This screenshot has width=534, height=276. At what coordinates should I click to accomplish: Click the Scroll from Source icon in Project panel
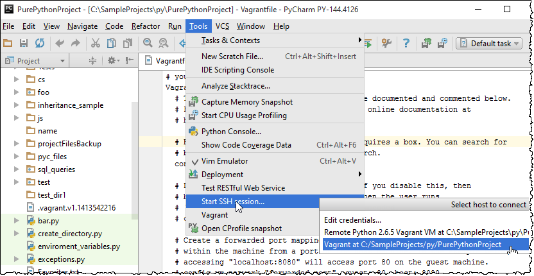[92, 61]
